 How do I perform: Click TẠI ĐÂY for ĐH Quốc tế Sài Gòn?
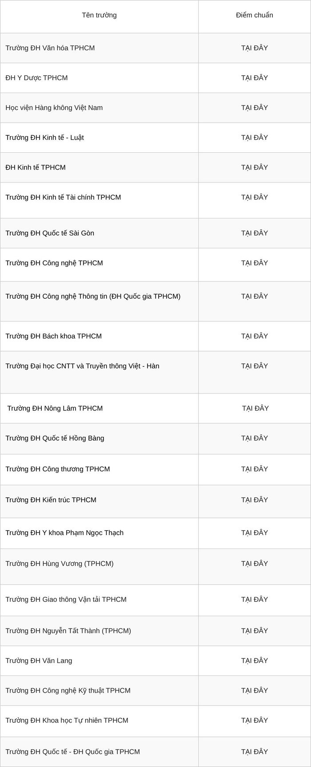pos(255,233)
